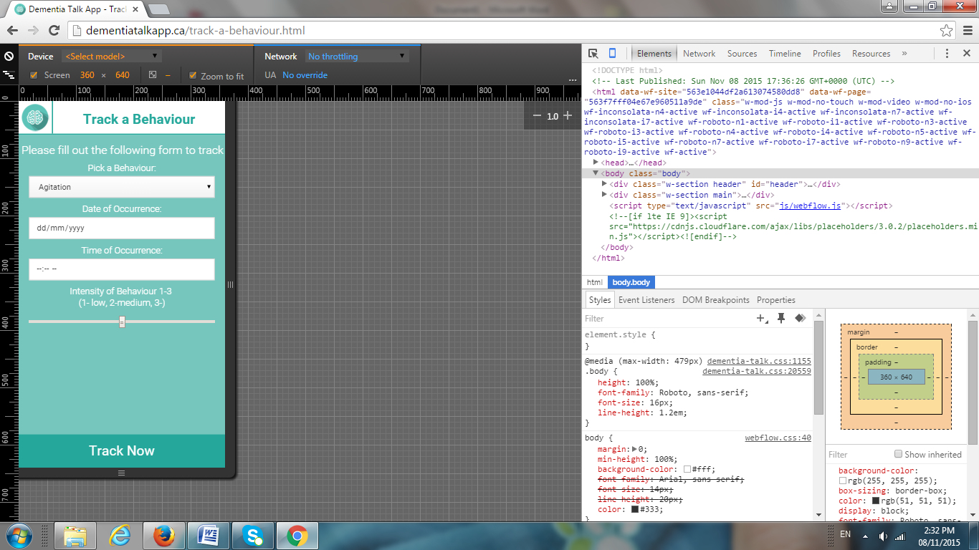
Task: Open the Device Select model dropdown
Action: (111, 57)
